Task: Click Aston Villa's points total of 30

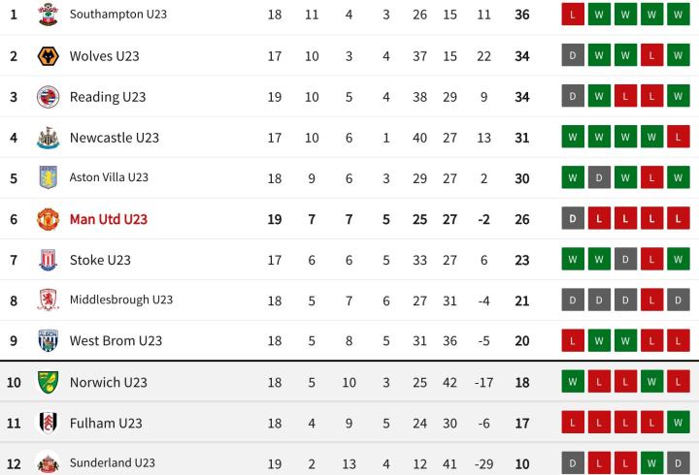Action: point(522,178)
